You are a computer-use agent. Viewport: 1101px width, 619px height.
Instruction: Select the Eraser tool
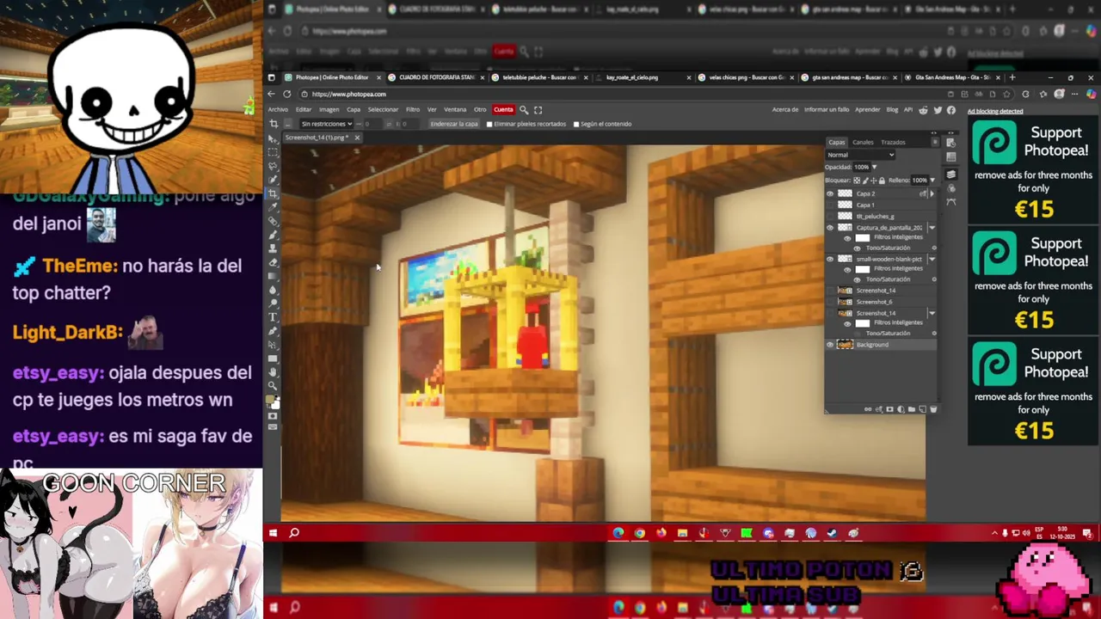tap(274, 263)
